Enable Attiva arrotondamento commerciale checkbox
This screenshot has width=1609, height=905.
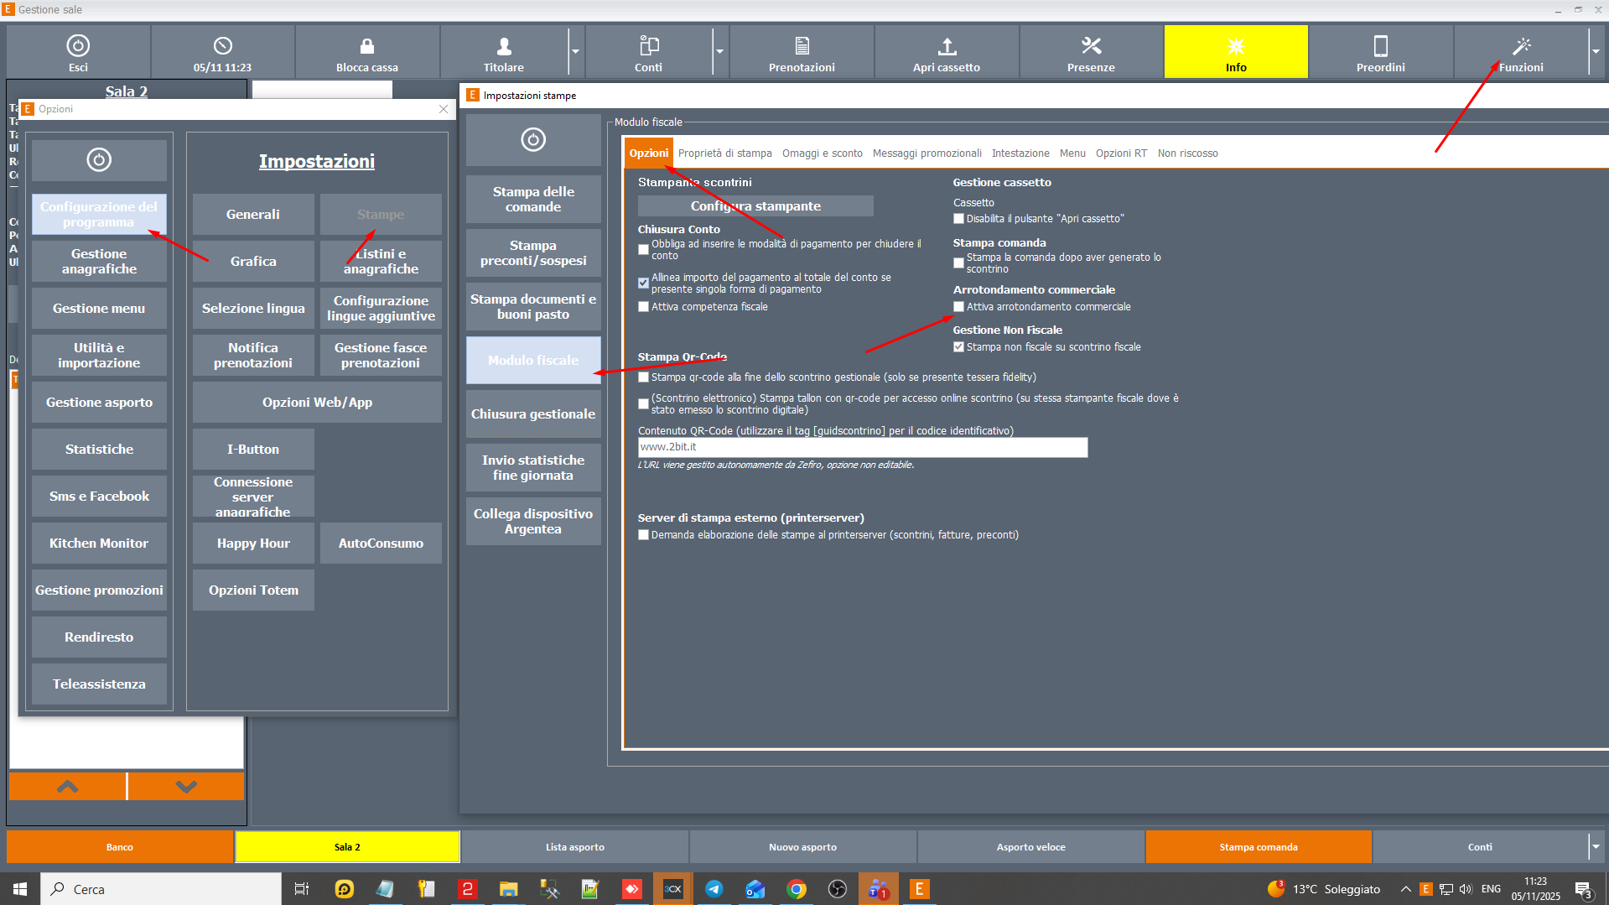958,307
